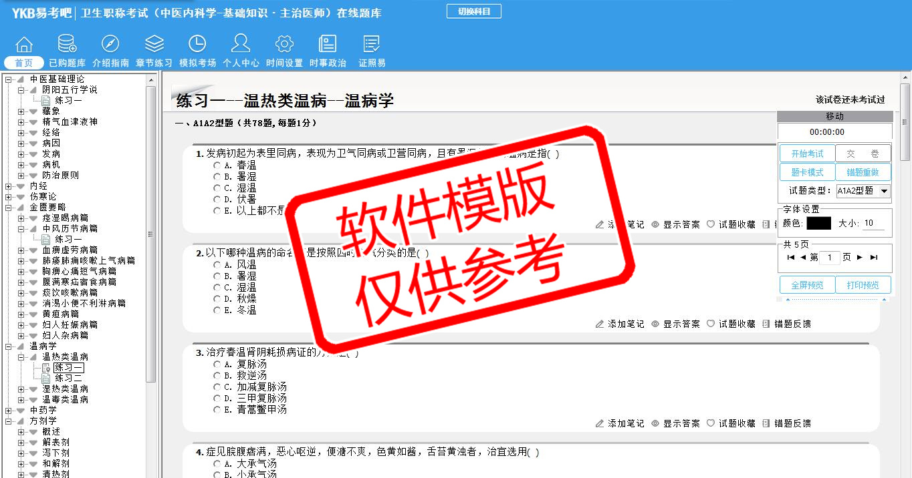This screenshot has height=478, width=912.
Task: Open 时间设置 gear icon
Action: tap(284, 45)
